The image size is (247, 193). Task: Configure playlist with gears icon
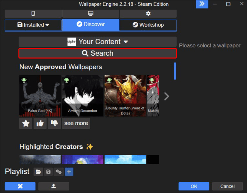(x=59, y=172)
